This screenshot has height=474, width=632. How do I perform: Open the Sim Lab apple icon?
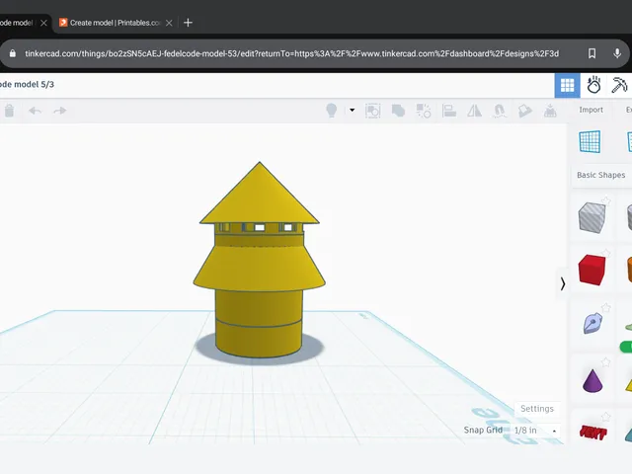tap(593, 85)
